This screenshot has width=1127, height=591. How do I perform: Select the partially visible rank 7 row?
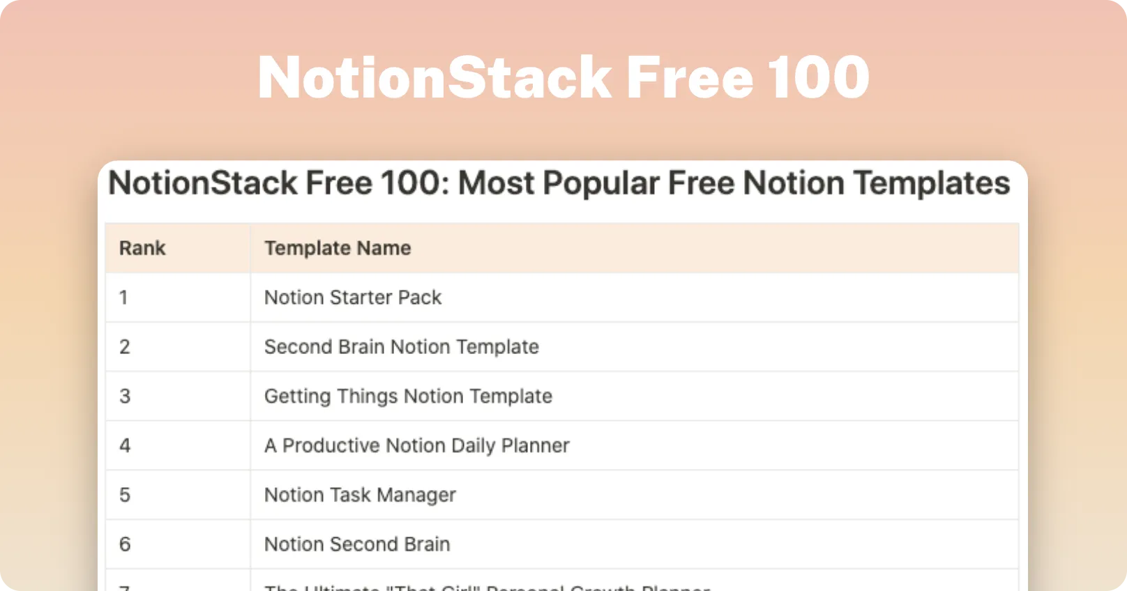coord(561,581)
